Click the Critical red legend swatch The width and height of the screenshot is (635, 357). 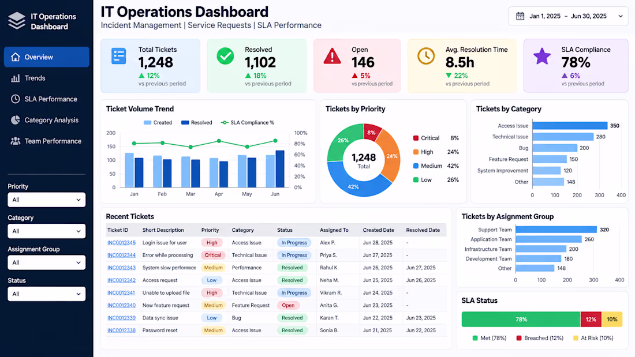point(416,138)
